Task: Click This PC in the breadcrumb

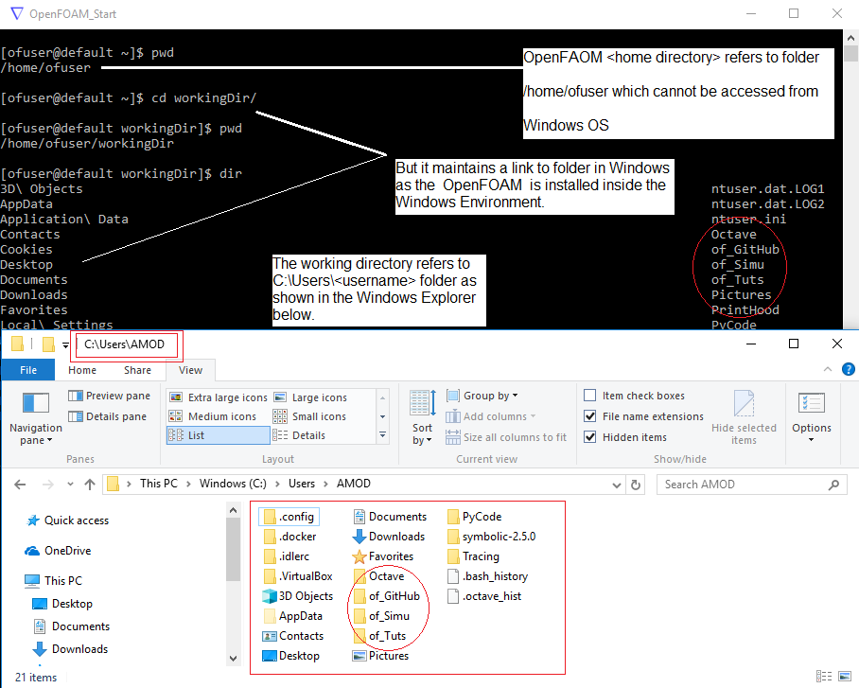Action: [159, 484]
